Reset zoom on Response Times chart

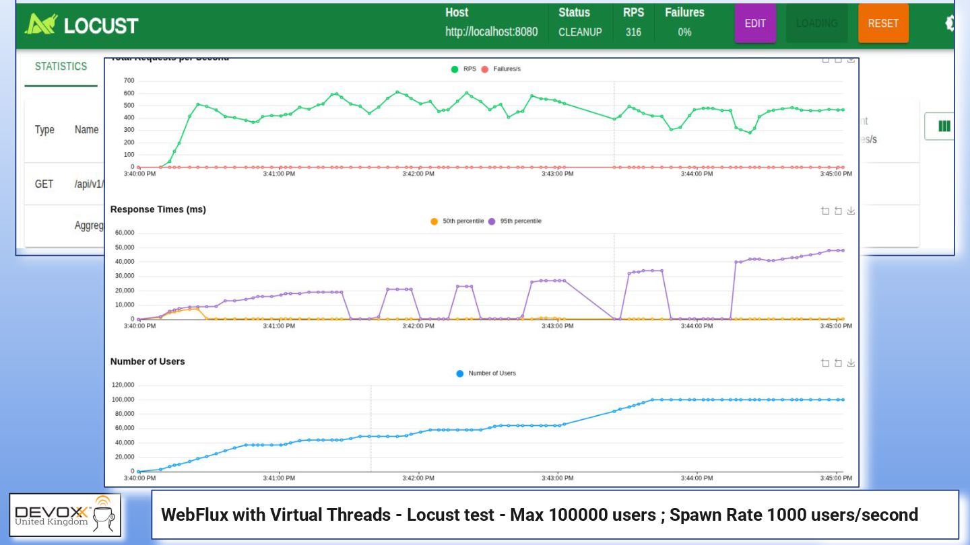838,211
